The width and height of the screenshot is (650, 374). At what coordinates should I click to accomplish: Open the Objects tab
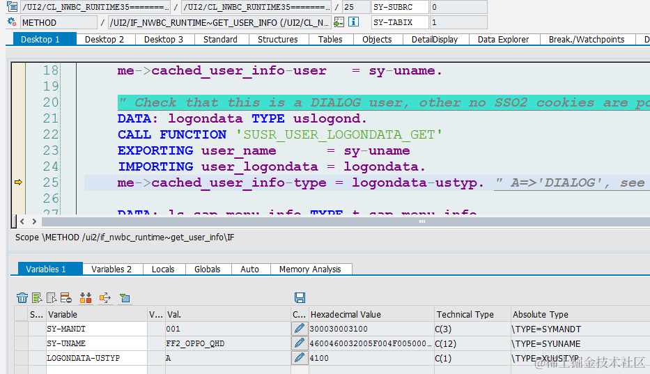(377, 40)
